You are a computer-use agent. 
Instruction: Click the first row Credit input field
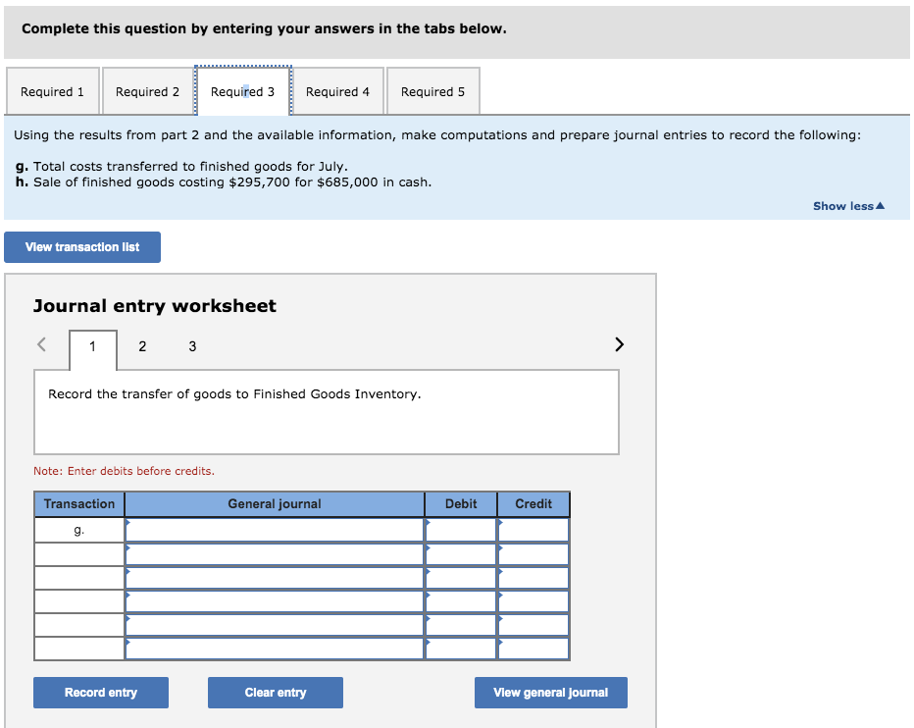[533, 530]
